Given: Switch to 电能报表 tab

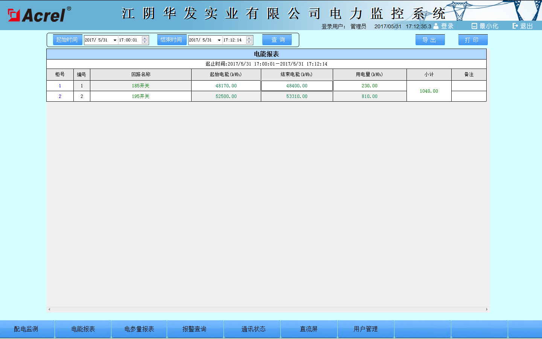Looking at the screenshot, I should tap(83, 329).
